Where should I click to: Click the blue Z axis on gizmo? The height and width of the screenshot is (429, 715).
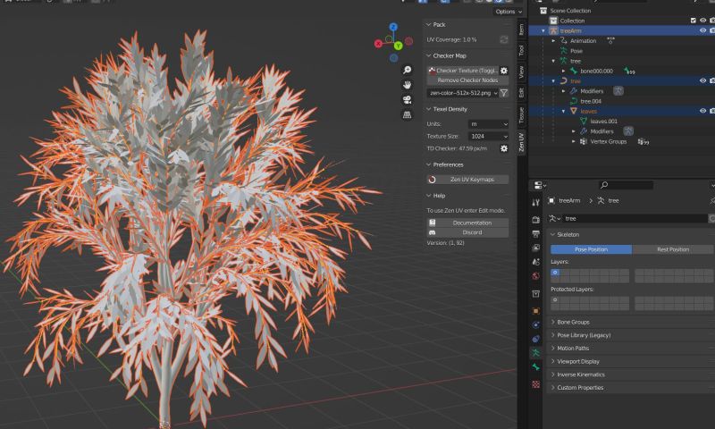pyautogui.click(x=393, y=27)
